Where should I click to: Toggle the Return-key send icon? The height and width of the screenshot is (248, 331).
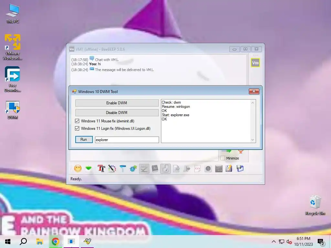click(x=165, y=169)
